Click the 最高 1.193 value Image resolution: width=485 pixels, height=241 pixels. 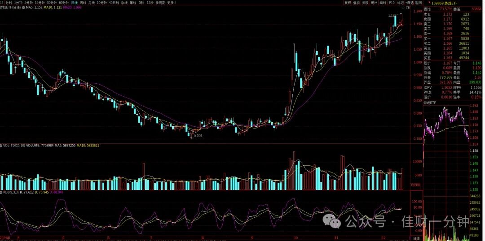pyautogui.click(x=477, y=68)
